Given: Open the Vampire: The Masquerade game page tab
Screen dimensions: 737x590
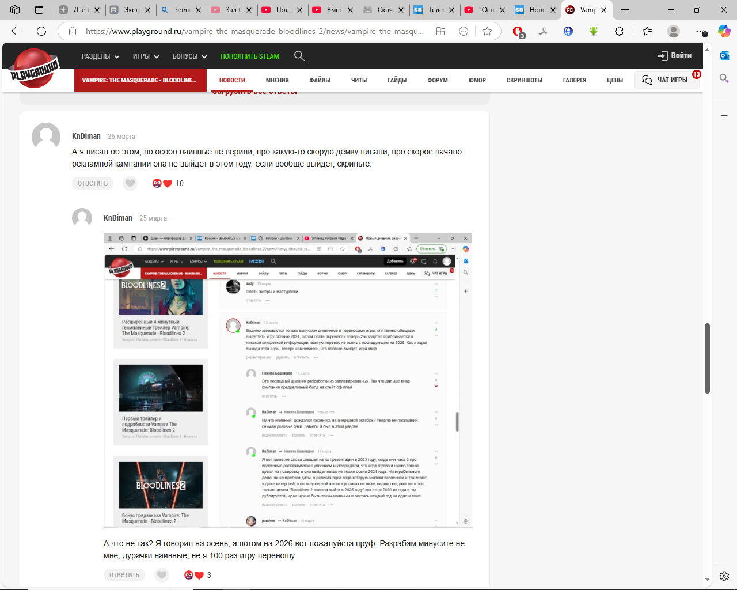Looking at the screenshot, I should tap(139, 80).
